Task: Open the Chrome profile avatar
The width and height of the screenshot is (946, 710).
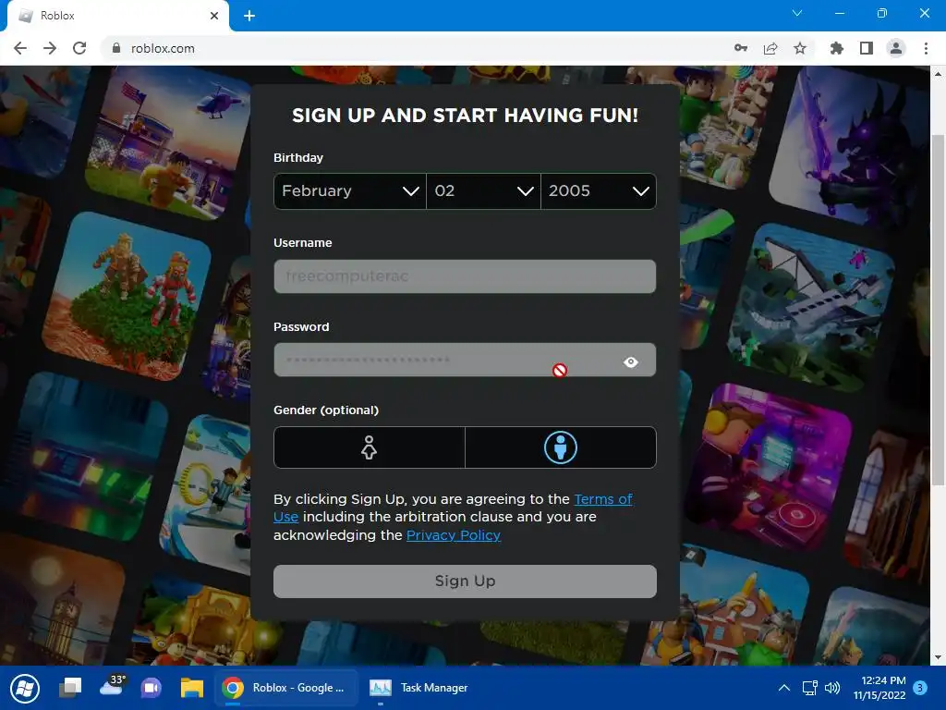Action: 896,48
